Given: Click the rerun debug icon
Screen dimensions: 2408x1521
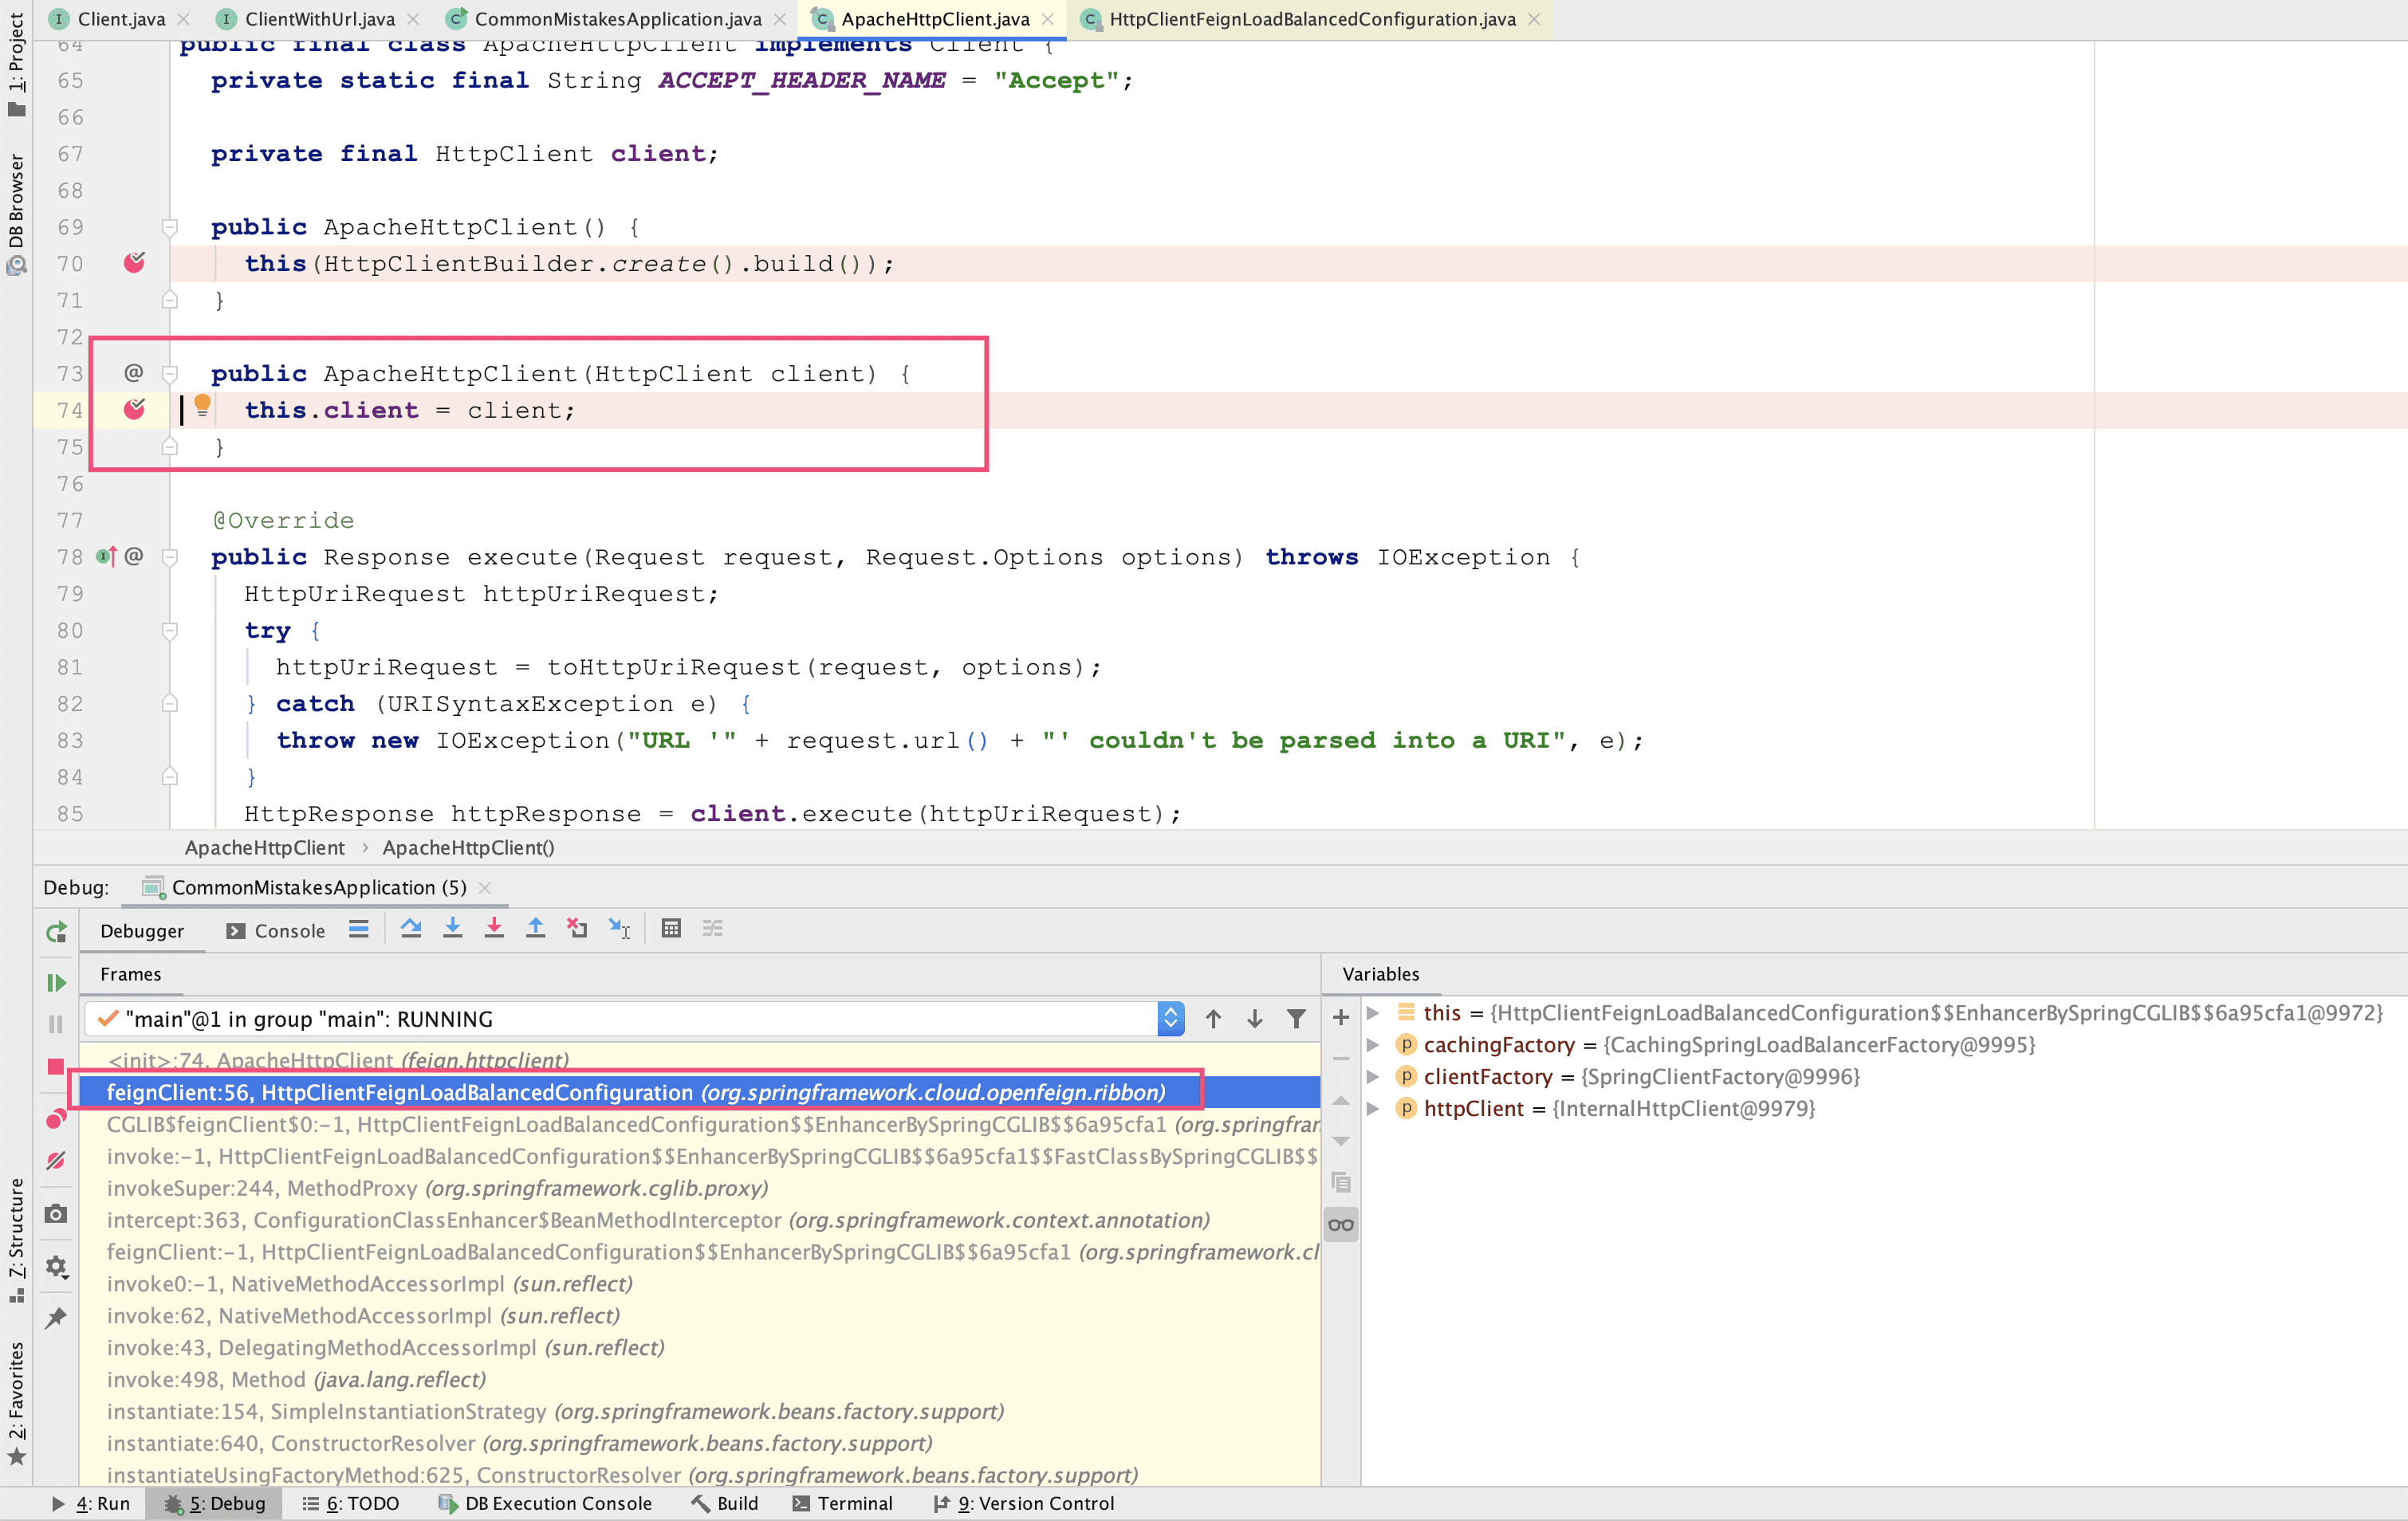Looking at the screenshot, I should click(x=56, y=933).
